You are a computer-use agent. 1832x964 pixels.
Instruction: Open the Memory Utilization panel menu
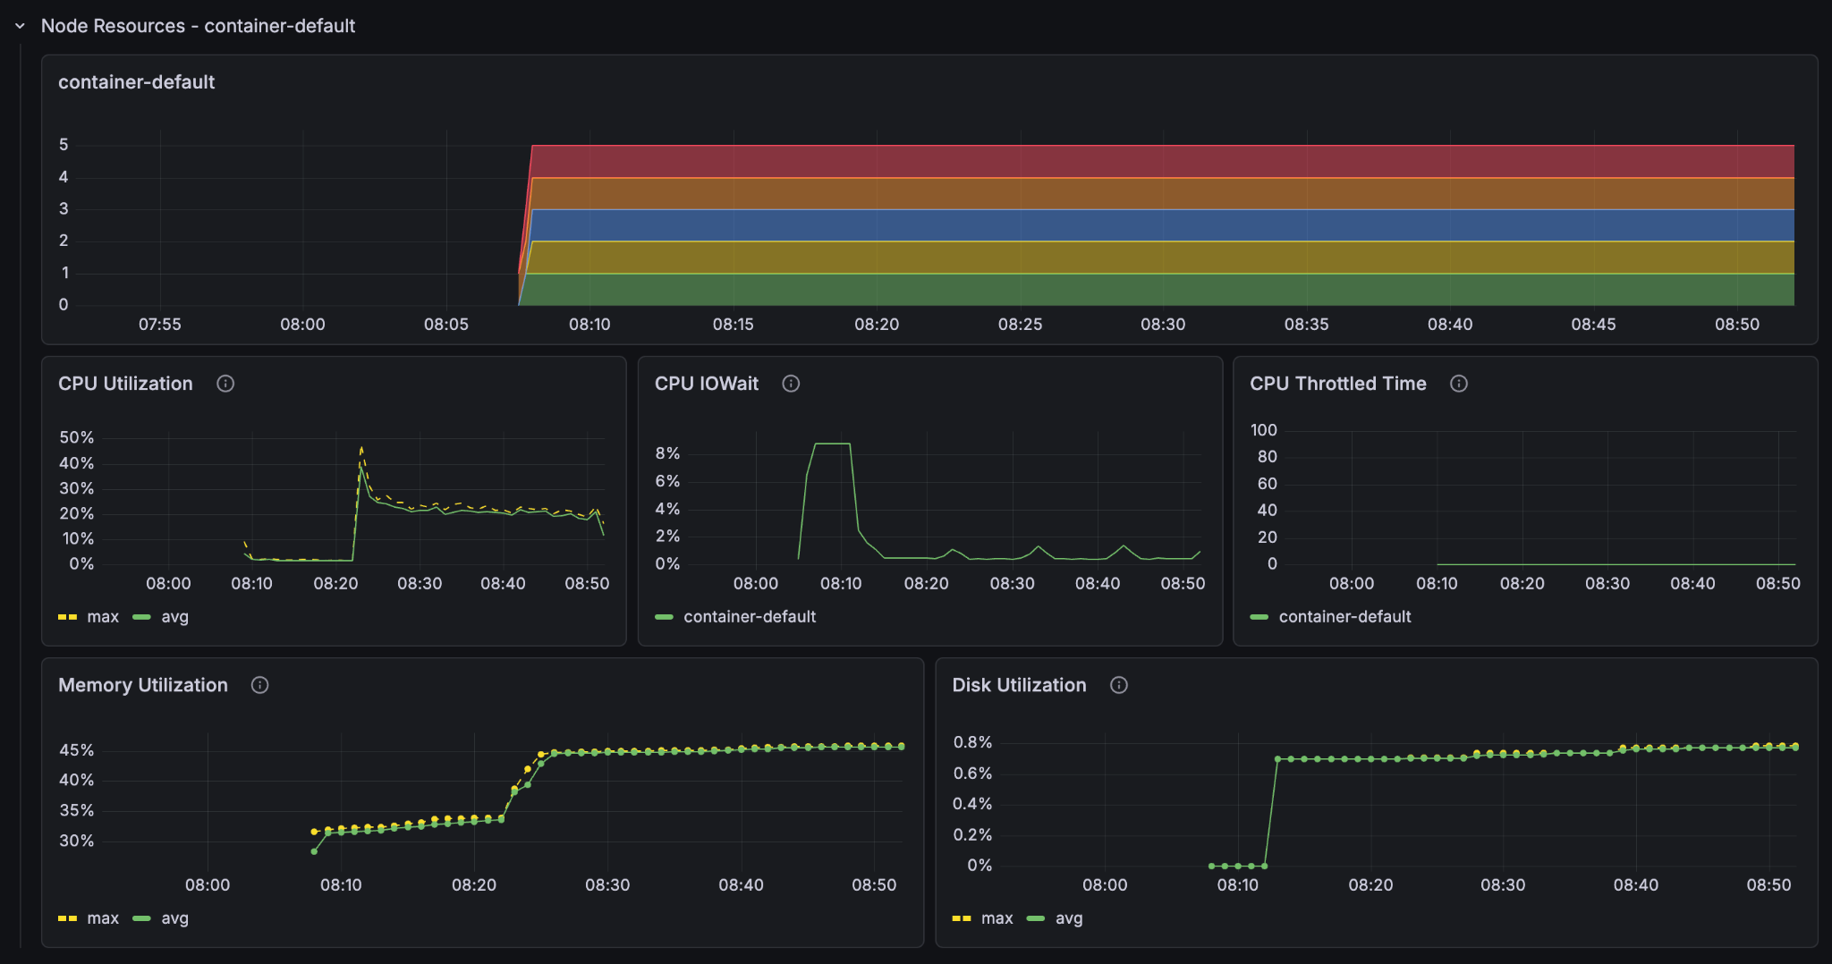142,685
